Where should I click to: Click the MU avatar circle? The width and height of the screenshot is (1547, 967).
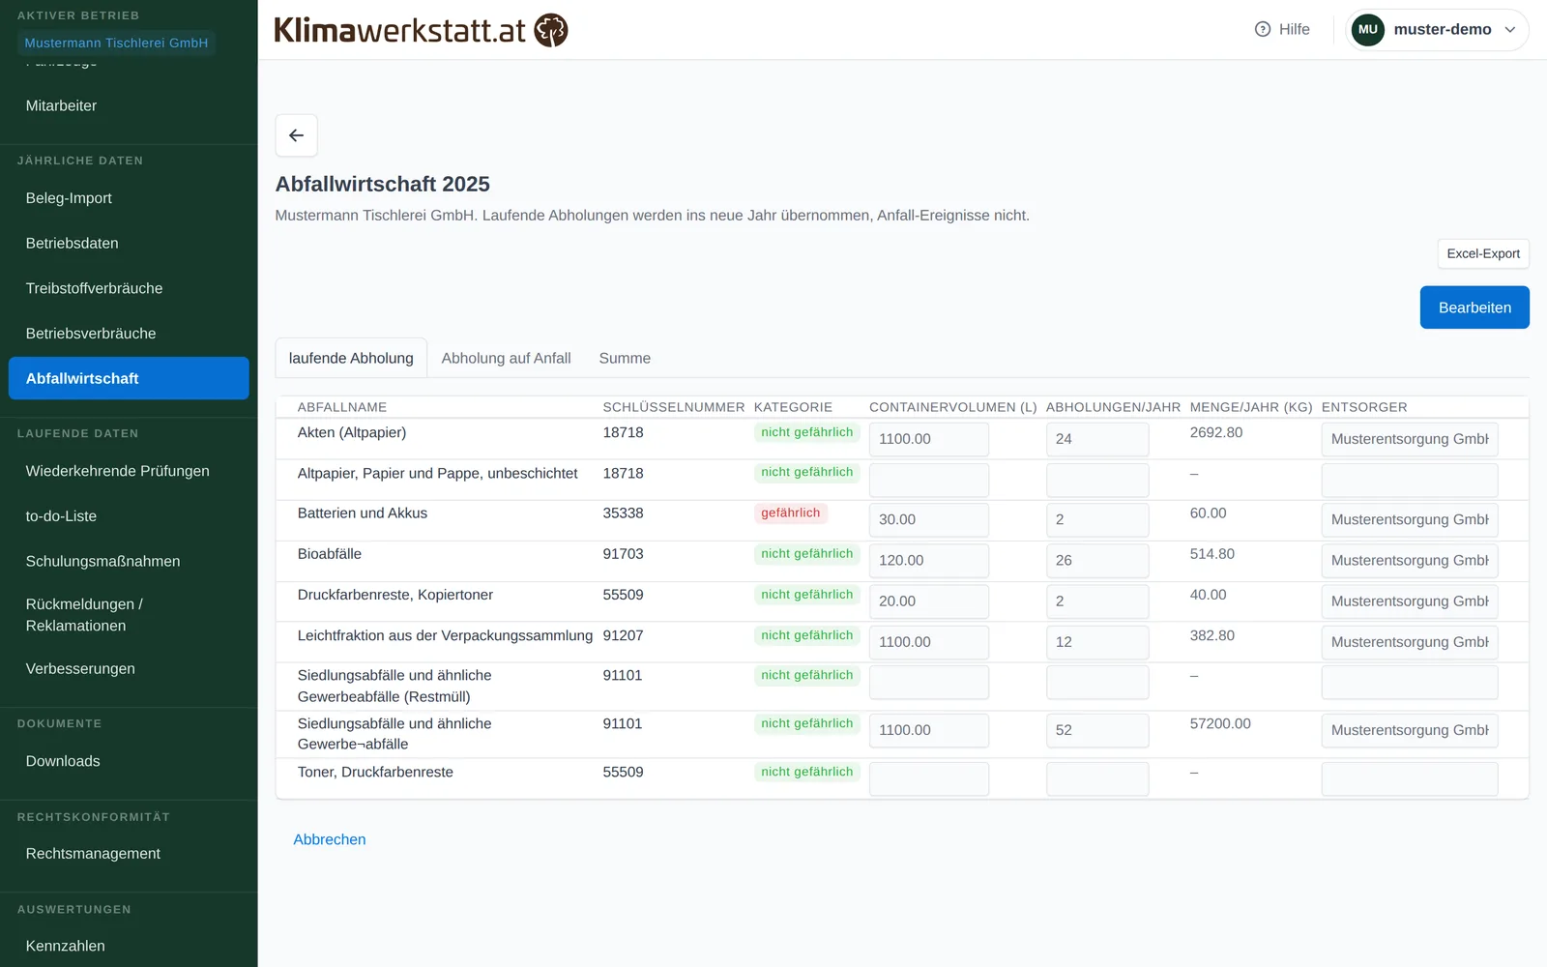click(x=1367, y=29)
